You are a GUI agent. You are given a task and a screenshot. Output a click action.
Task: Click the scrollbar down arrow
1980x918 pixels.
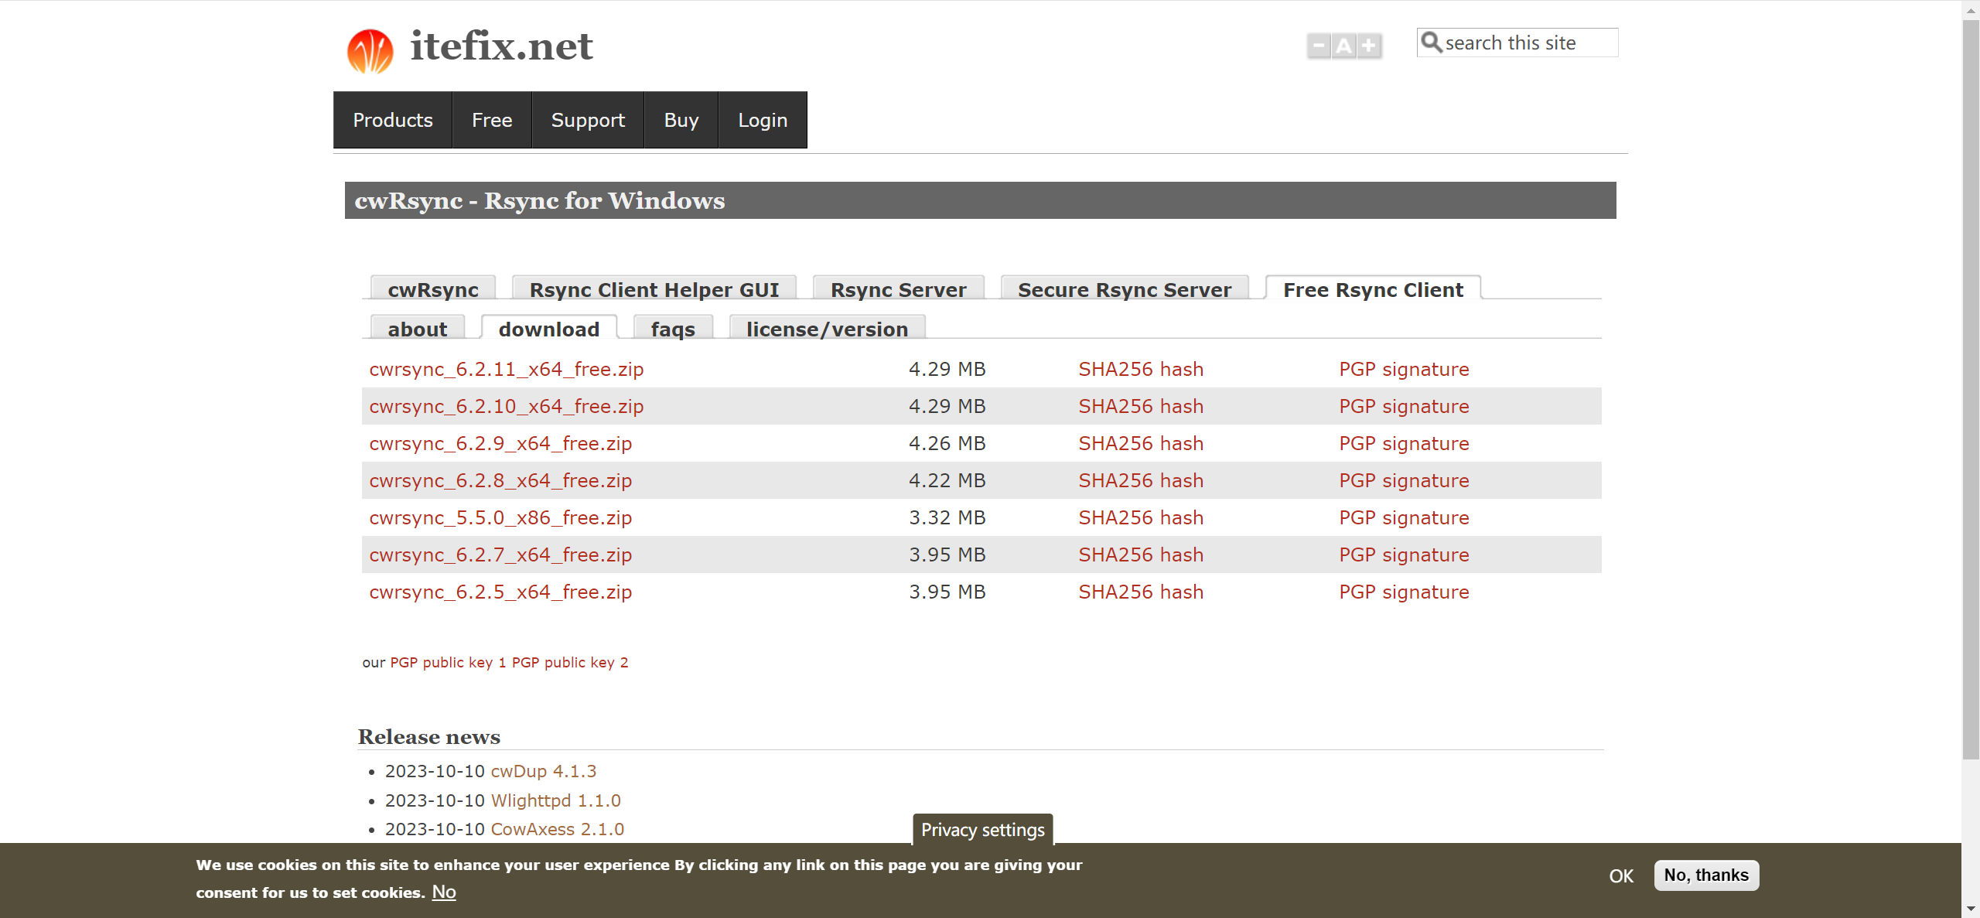(1971, 909)
